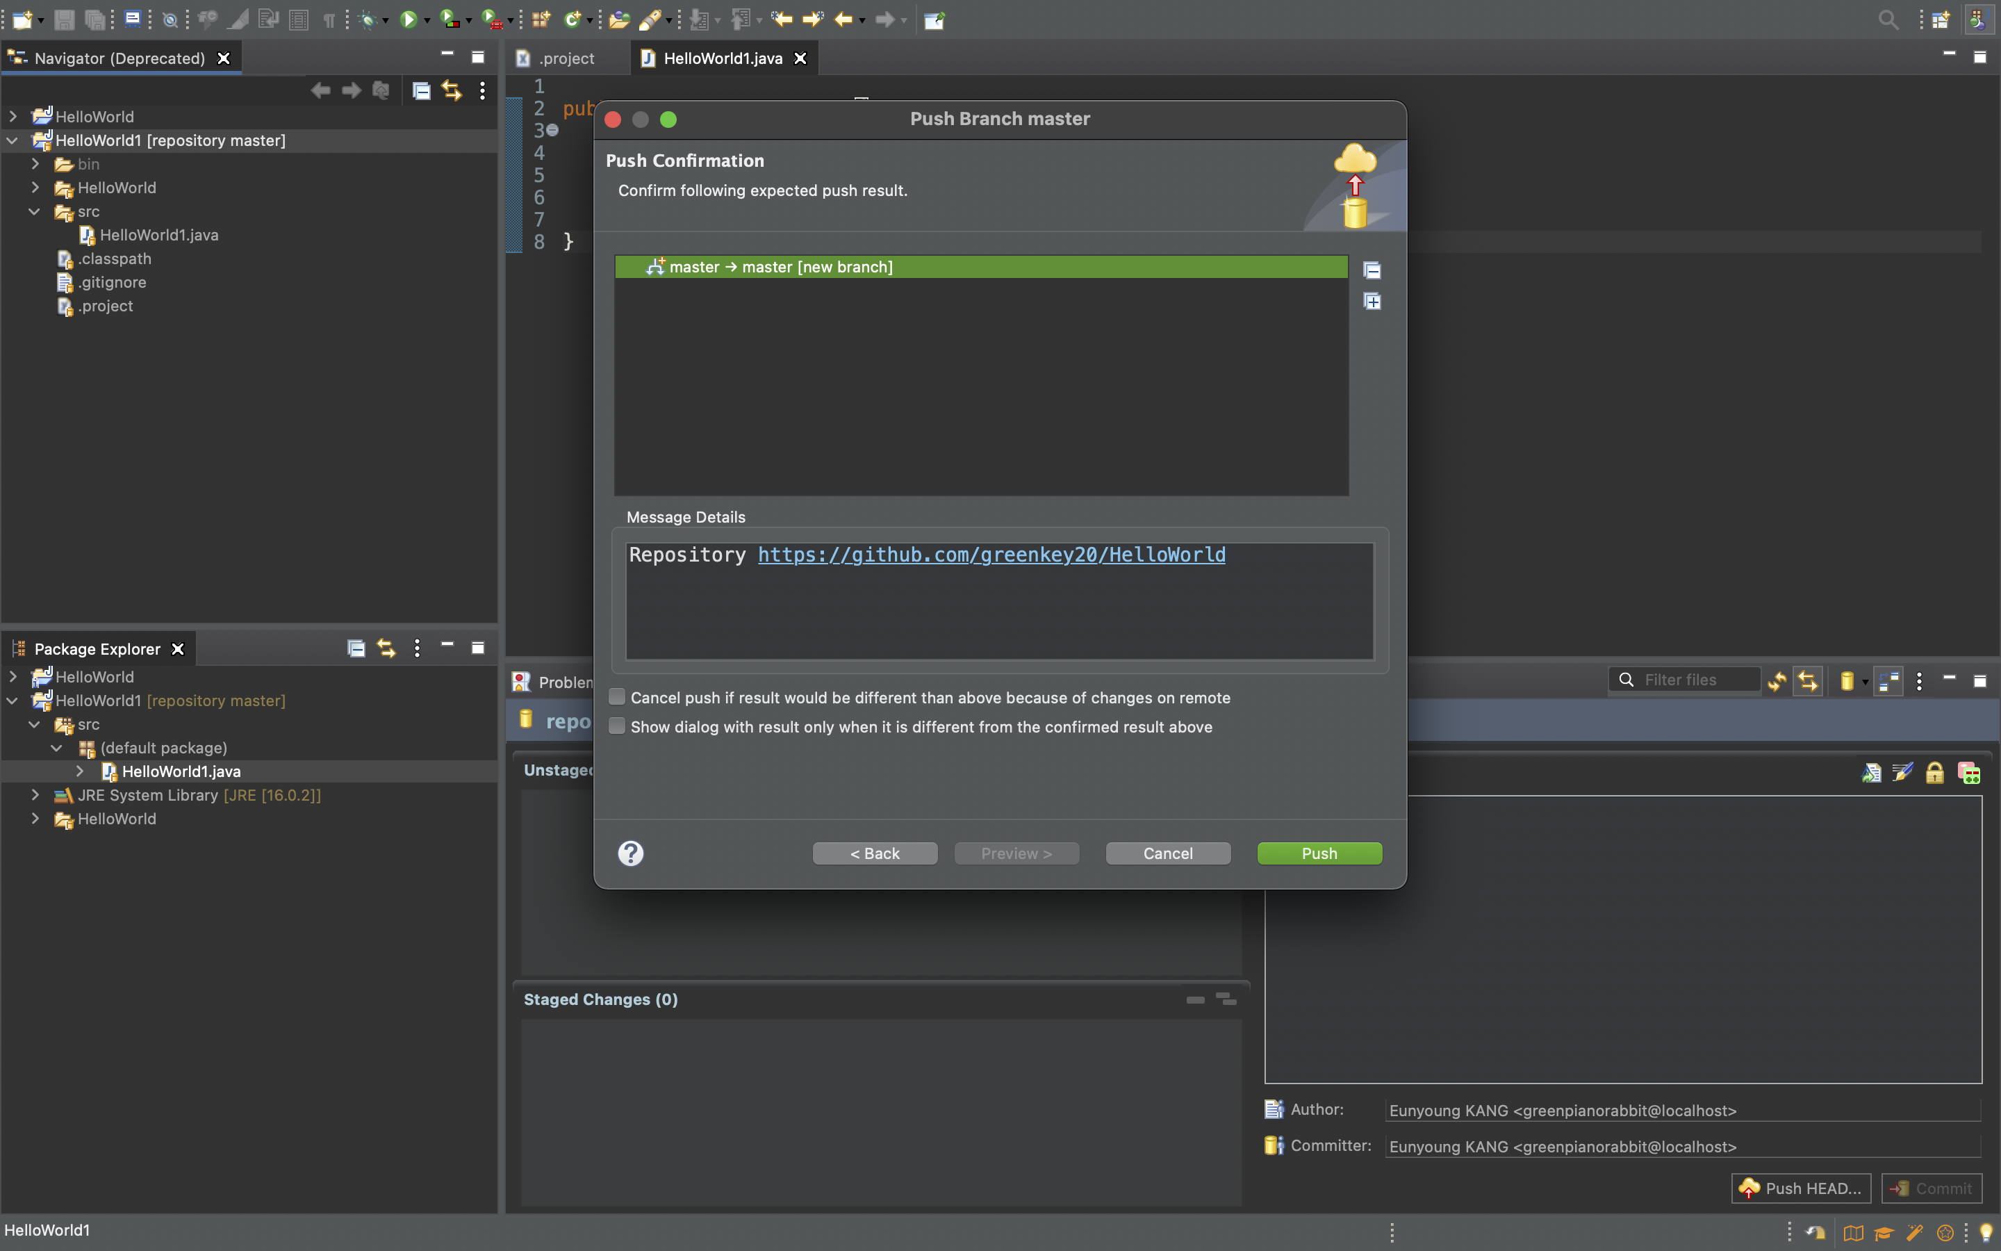
Task: Click Collapse All in Navigator toolbar
Action: pos(421,91)
